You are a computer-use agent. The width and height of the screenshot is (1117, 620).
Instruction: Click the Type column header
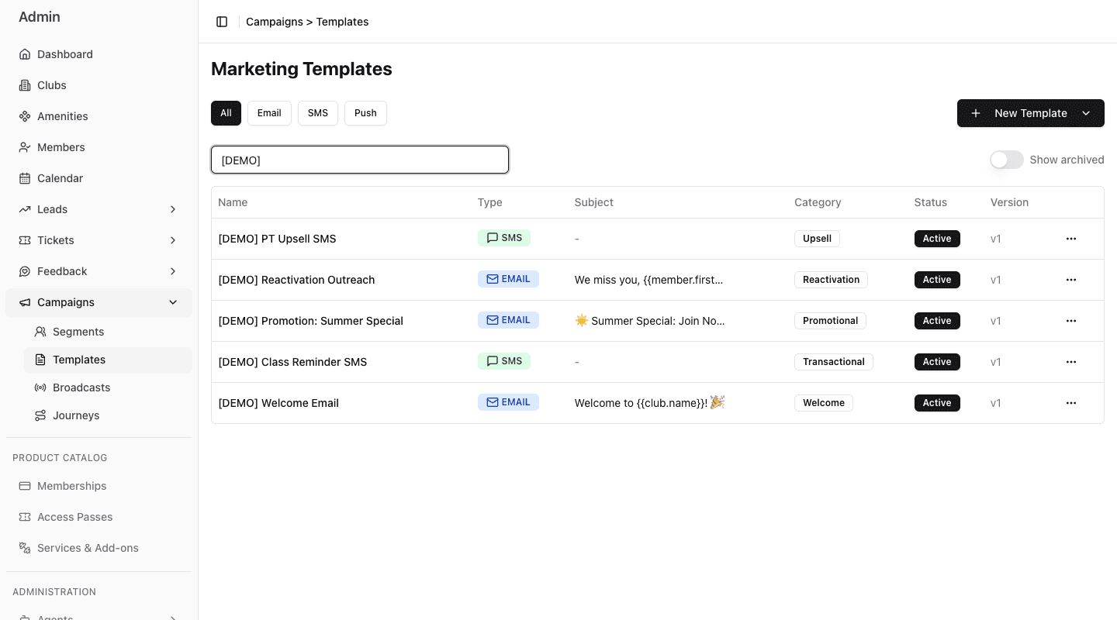[x=490, y=202]
